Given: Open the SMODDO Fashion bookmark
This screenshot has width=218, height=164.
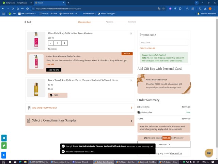Looking at the screenshot, I should (x=28, y=14).
